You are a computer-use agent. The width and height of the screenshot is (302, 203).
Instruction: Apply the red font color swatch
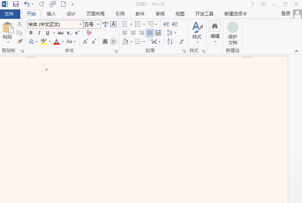pos(56,42)
